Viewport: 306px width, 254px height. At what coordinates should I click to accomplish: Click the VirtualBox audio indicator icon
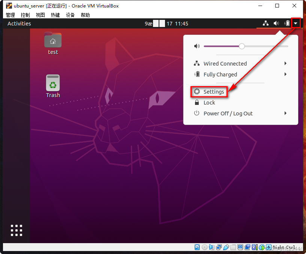[x=211, y=247]
